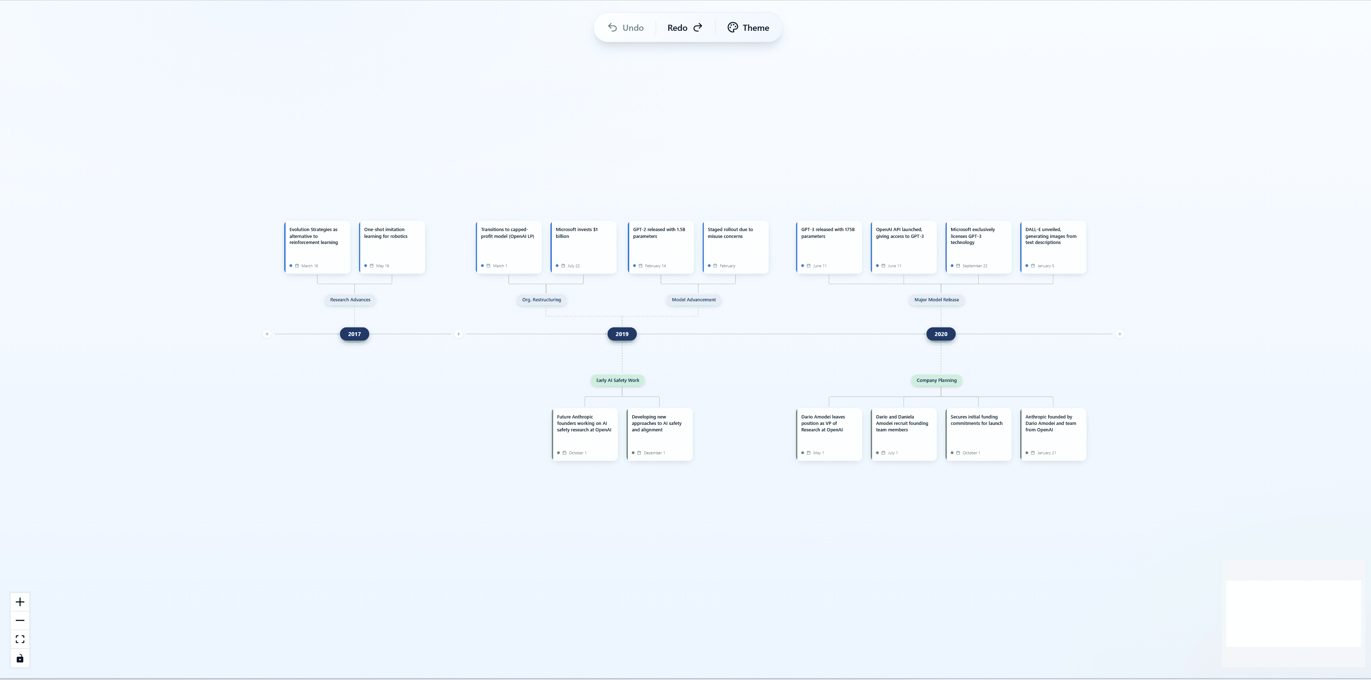Viewport: 1371px width, 680px height.
Task: Open the One-shot imitation learning card
Action: click(x=392, y=248)
